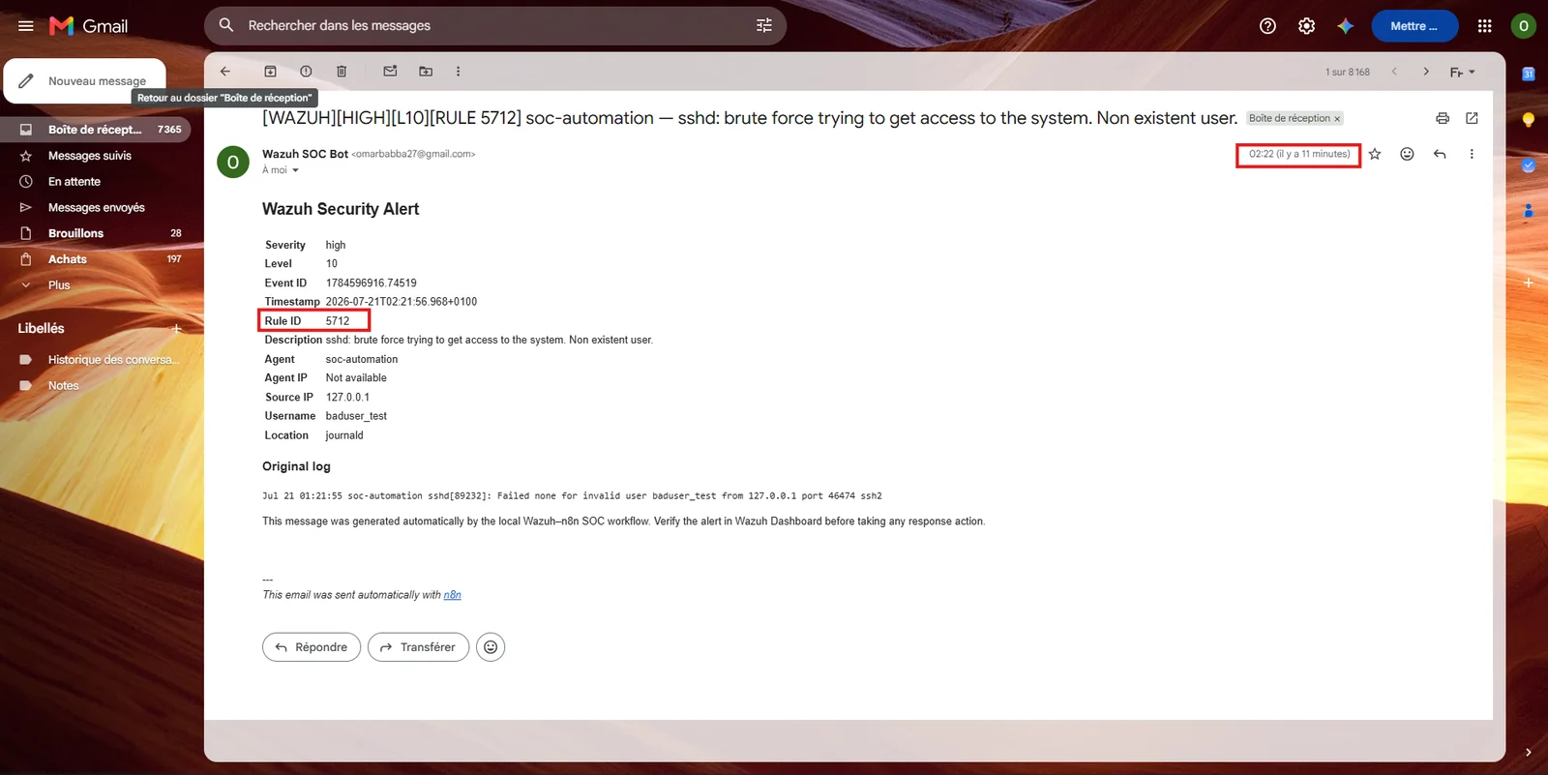
Task: Click the Rule ID value 5712
Action: [337, 321]
